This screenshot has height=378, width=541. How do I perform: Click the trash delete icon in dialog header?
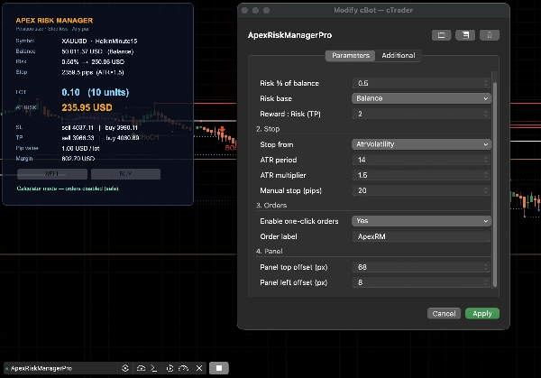[x=490, y=35]
